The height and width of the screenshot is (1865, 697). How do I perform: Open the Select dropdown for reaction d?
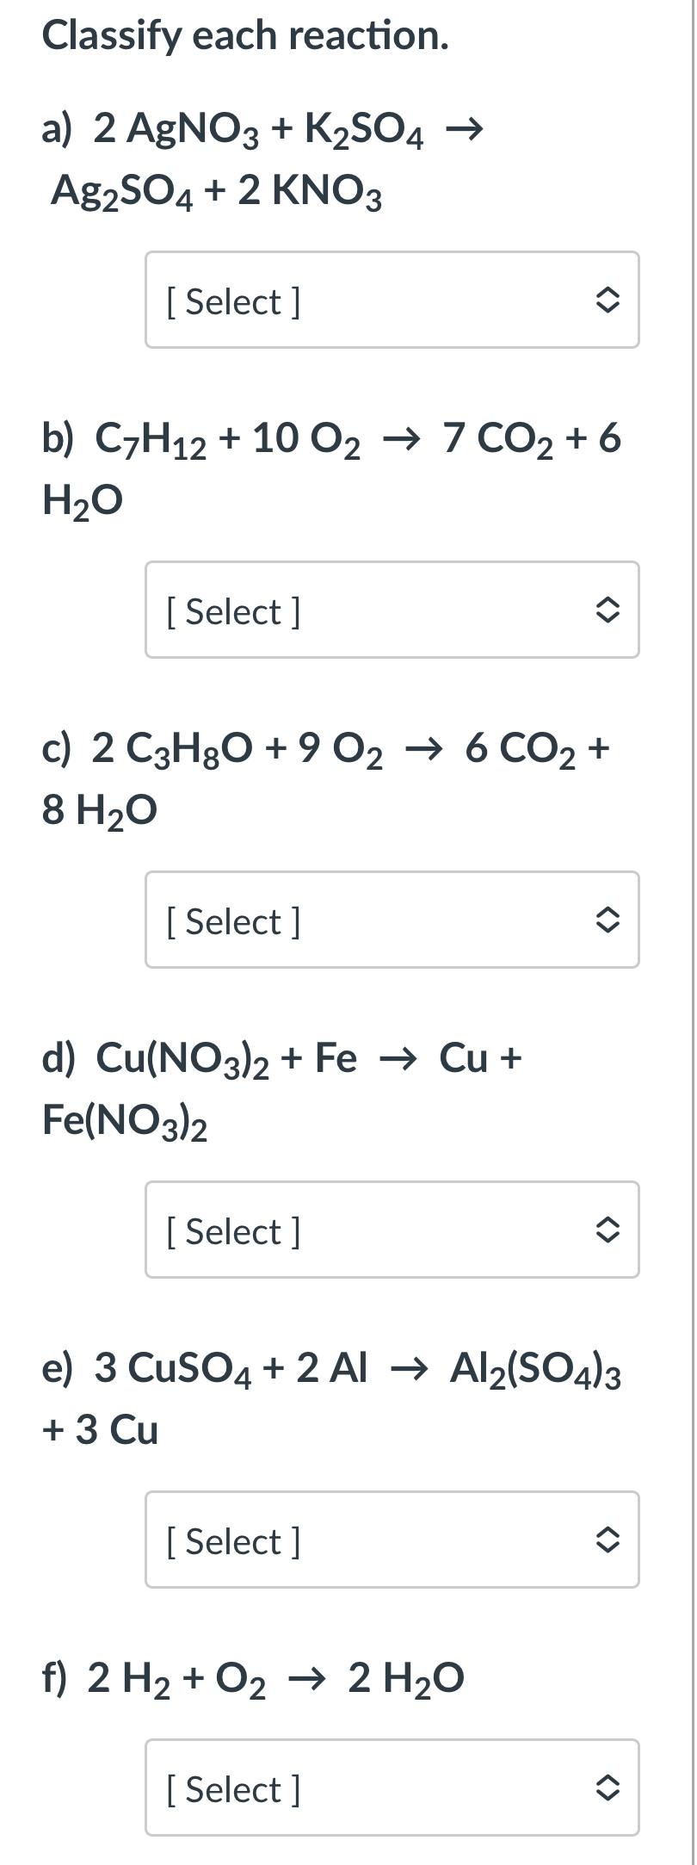(x=392, y=1230)
